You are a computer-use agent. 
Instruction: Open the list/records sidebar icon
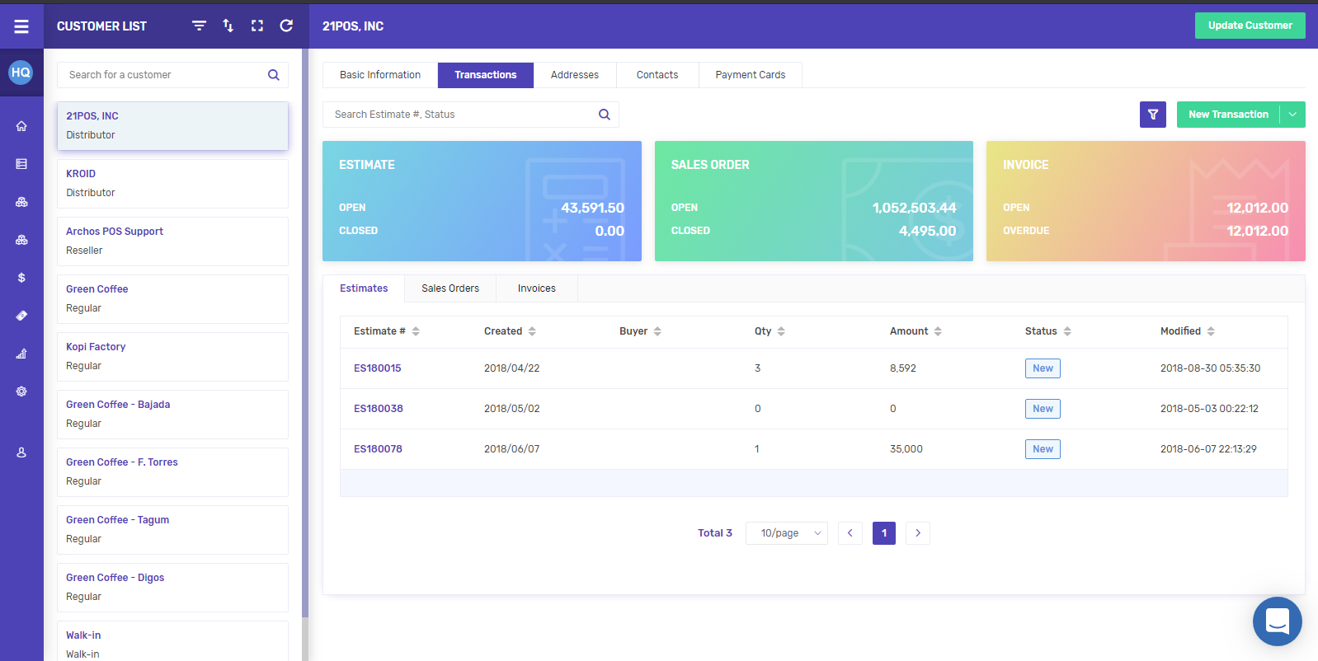tap(21, 164)
